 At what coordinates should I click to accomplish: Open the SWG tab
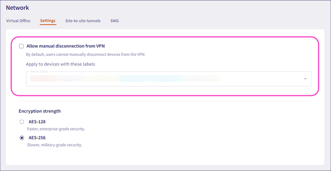coord(115,21)
